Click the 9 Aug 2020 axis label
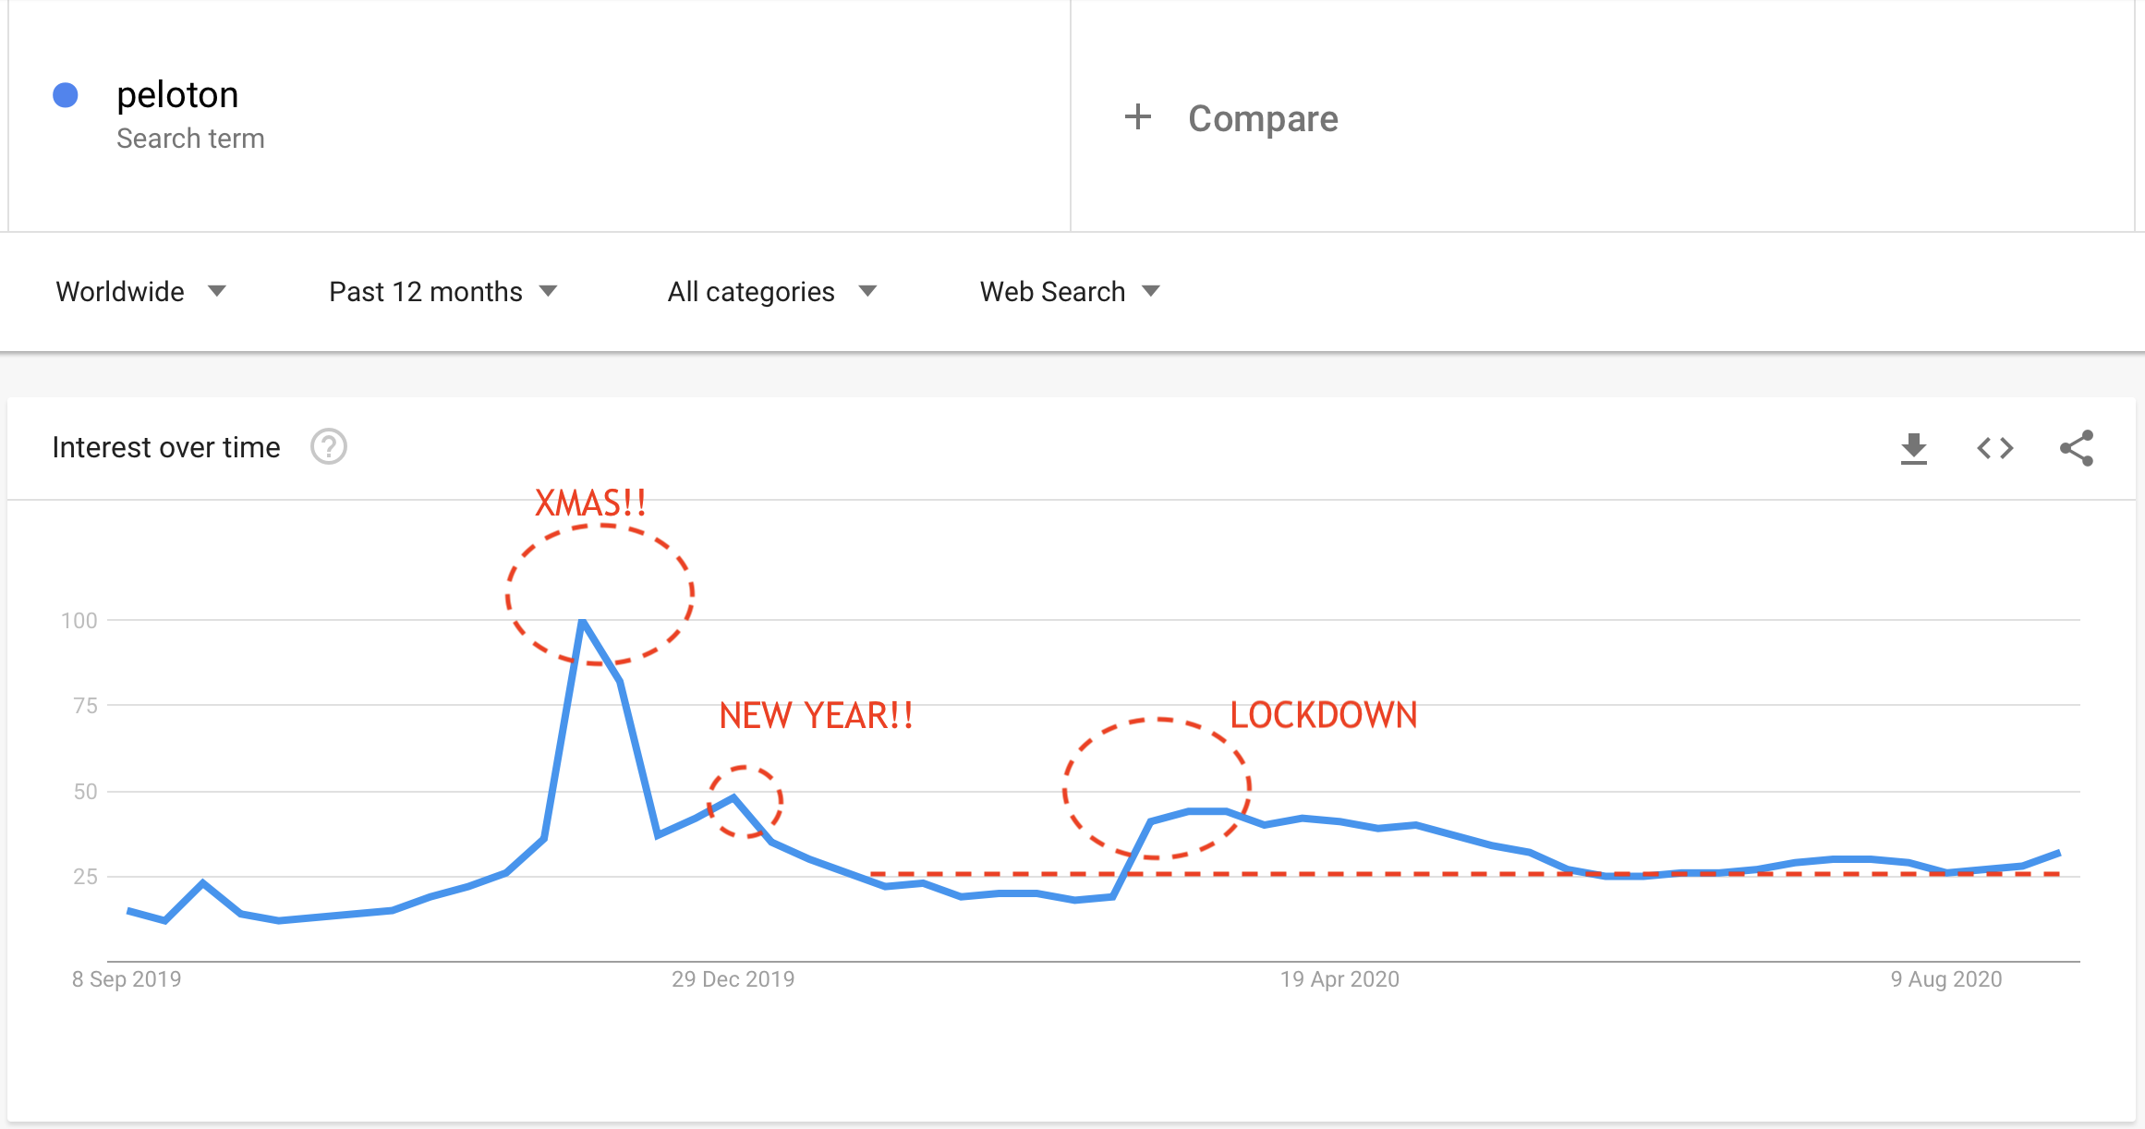 1946,979
